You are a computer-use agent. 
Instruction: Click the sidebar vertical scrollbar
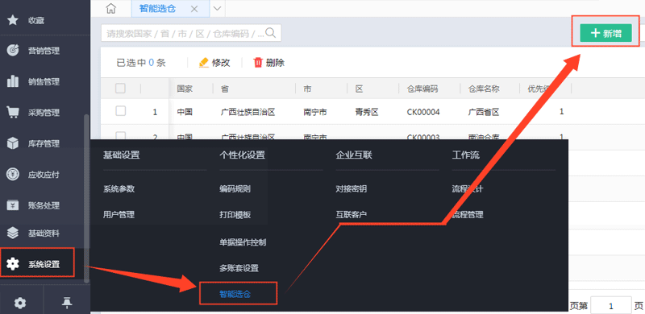tap(86, 199)
